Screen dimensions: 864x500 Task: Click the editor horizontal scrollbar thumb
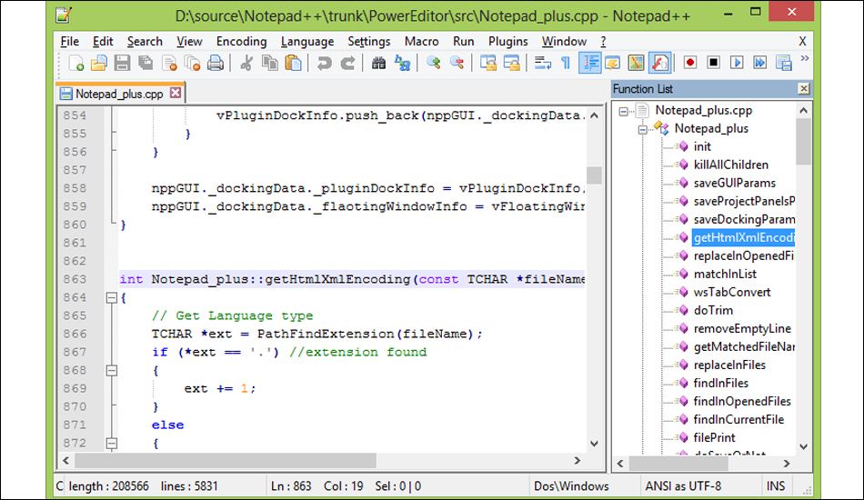[226, 460]
